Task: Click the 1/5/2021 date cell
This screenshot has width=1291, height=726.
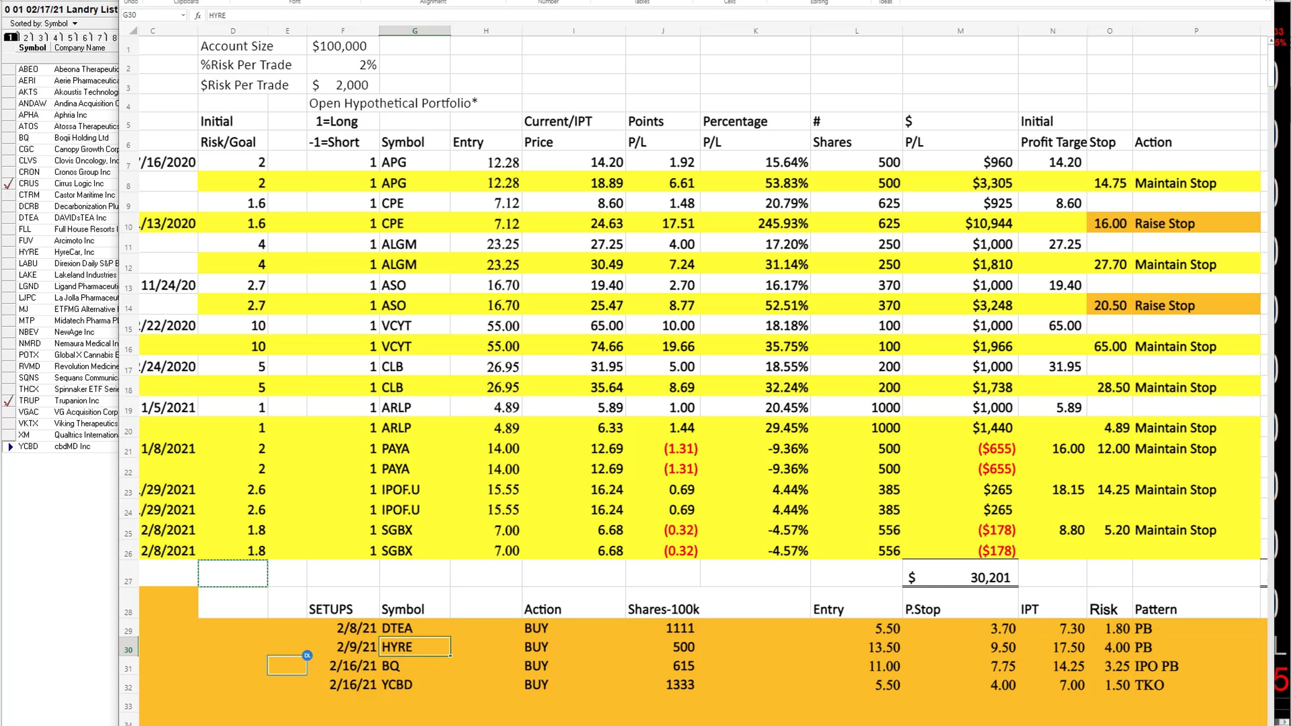Action: tap(168, 408)
